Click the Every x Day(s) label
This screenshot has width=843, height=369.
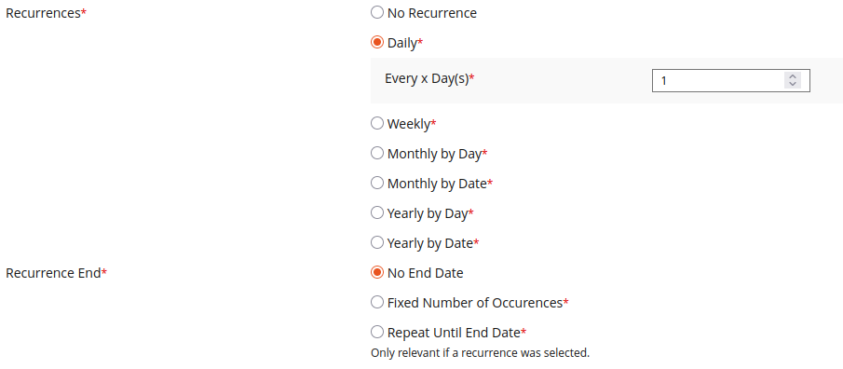pos(429,78)
